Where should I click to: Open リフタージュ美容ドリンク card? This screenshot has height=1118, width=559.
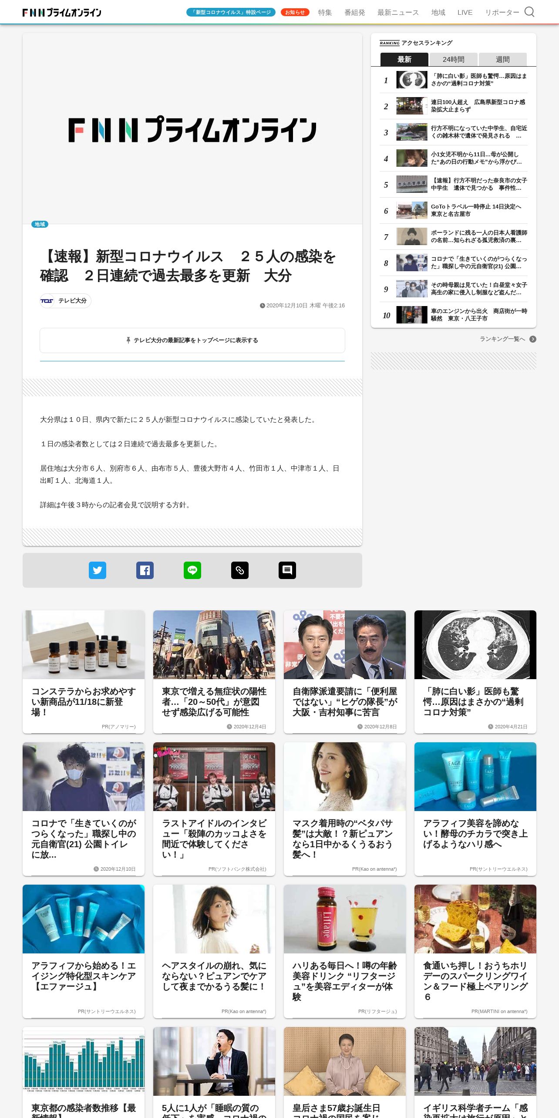click(x=345, y=951)
